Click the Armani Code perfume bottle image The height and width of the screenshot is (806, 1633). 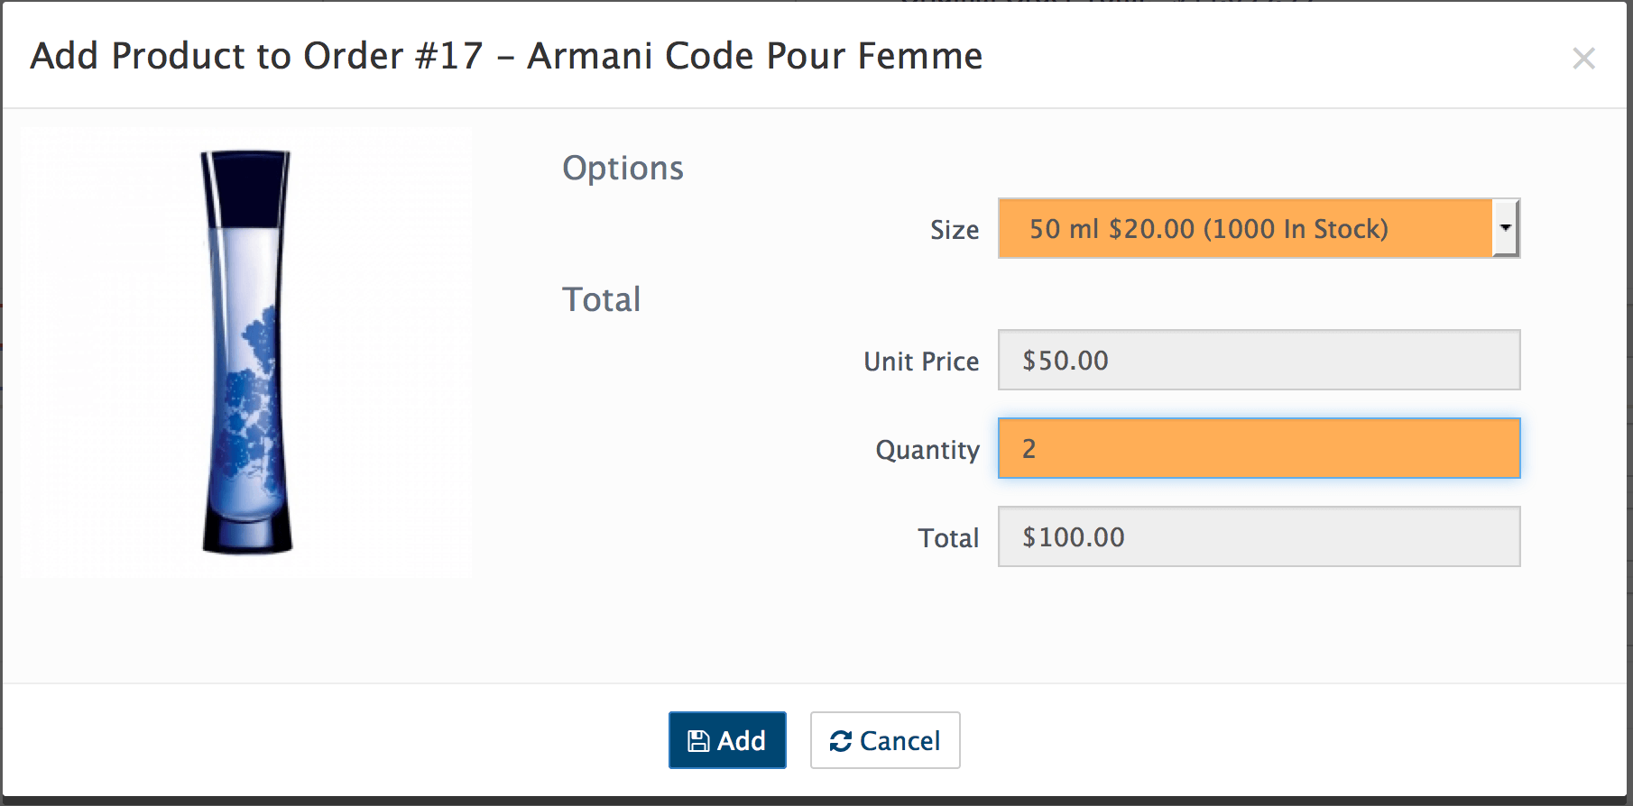(x=246, y=353)
